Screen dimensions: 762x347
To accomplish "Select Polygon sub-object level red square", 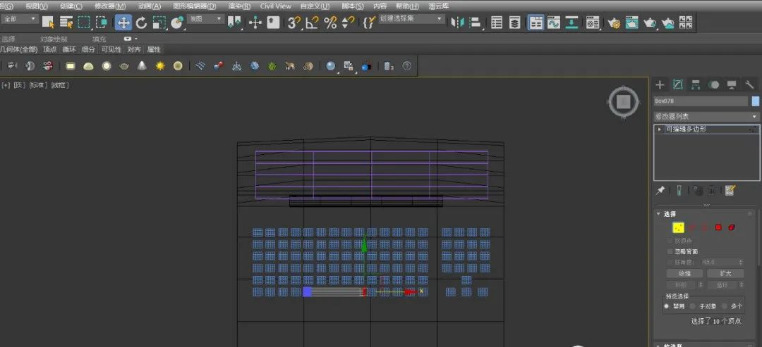I will click(718, 227).
